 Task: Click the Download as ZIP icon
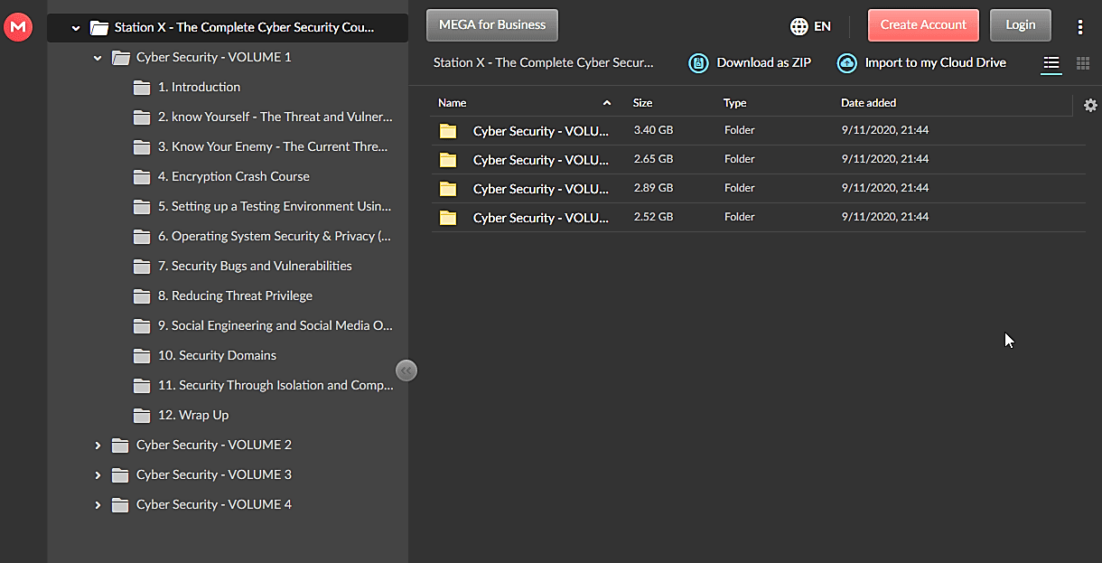pos(698,62)
